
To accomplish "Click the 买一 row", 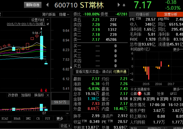I will pos(95,46).
